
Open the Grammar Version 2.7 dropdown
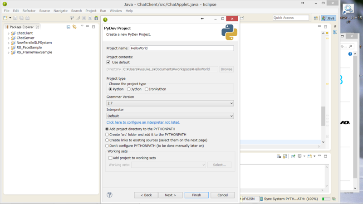click(x=170, y=103)
